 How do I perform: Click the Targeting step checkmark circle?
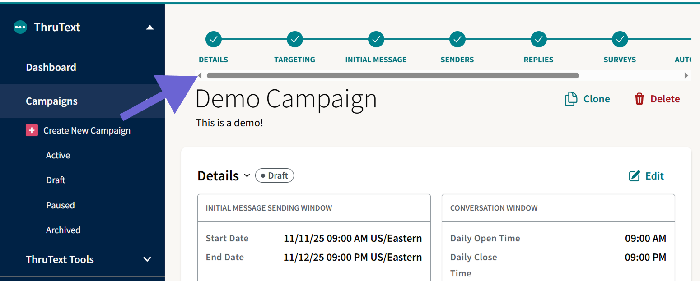click(295, 40)
